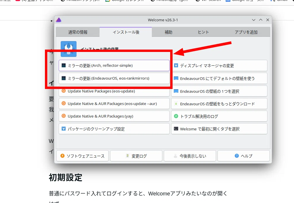Click the orange icon beside eos-update
The width and height of the screenshot is (294, 203).
click(x=64, y=91)
